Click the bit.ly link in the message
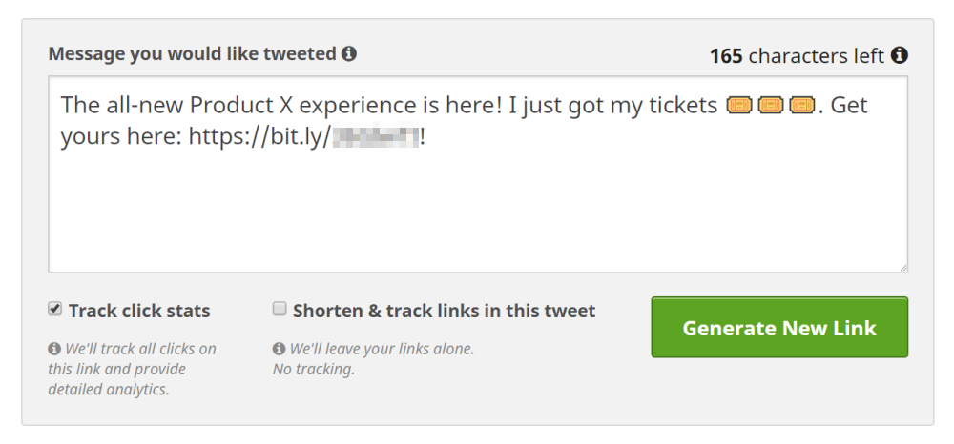The width and height of the screenshot is (954, 444). (303, 136)
